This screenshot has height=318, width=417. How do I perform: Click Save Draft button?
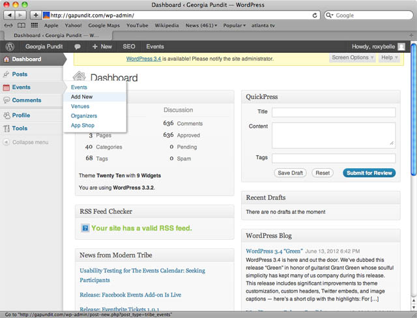pos(290,173)
